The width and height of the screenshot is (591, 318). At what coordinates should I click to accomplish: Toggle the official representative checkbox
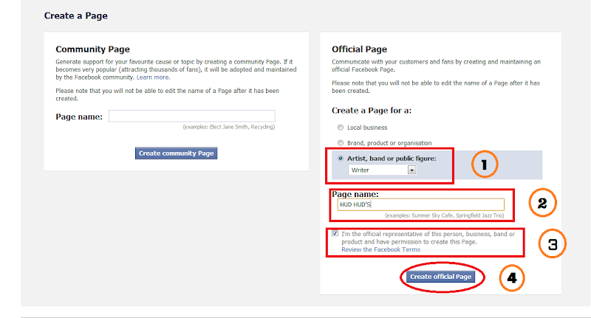[x=335, y=233]
